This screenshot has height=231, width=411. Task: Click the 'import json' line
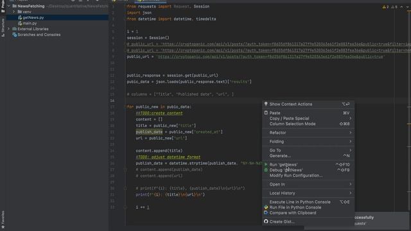pos(139,13)
